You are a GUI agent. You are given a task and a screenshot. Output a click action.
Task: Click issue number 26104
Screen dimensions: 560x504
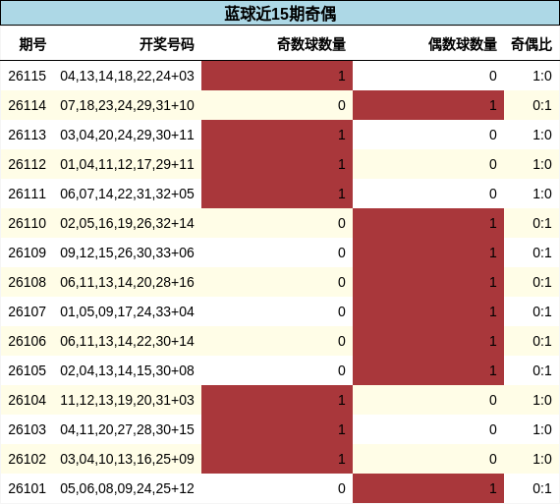point(28,400)
